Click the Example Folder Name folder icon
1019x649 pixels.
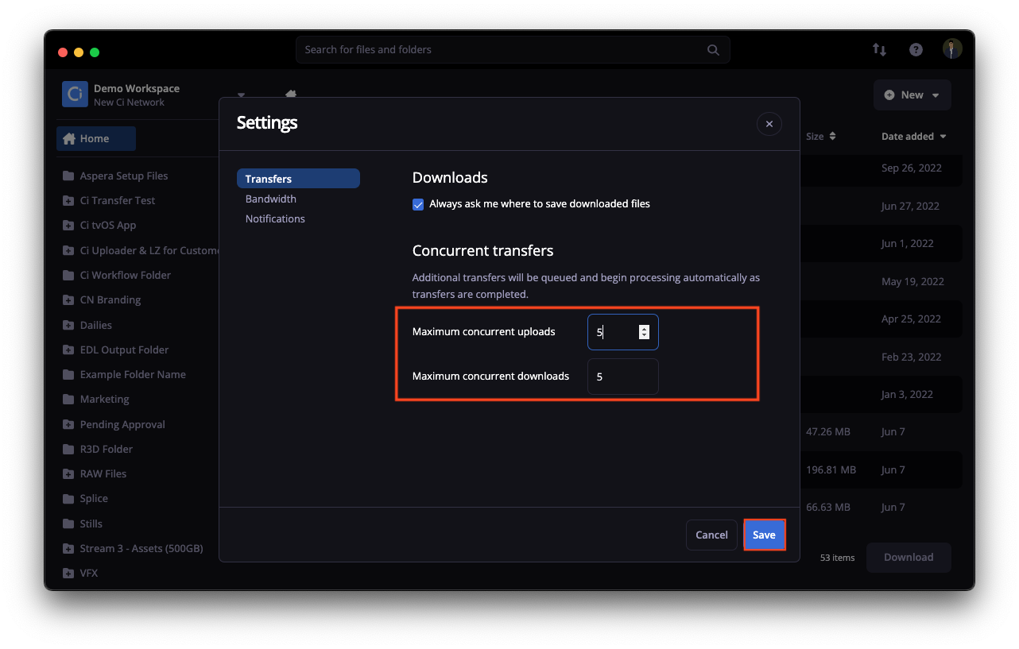[x=68, y=374]
